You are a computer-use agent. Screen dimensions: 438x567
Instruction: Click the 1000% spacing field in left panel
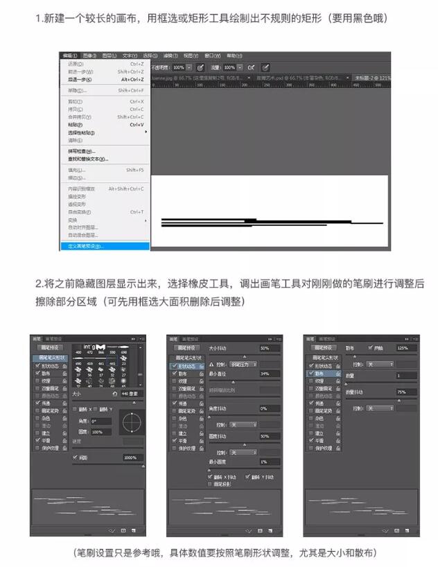click(133, 457)
